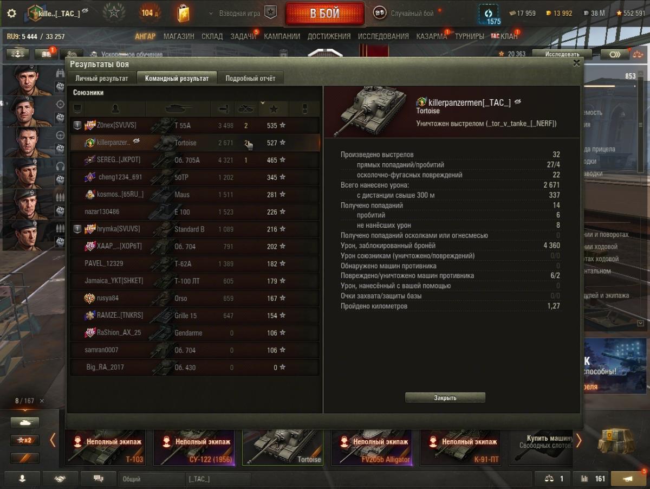
Task: Toggle the tank type carousel filter
Action: tap(24, 423)
